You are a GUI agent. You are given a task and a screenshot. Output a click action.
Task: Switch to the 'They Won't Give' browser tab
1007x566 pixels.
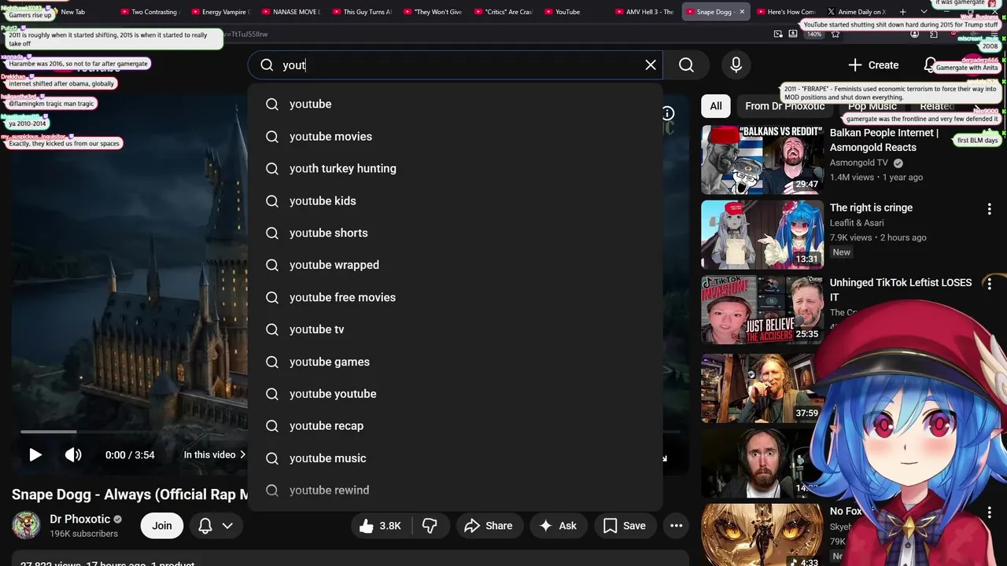pos(433,12)
